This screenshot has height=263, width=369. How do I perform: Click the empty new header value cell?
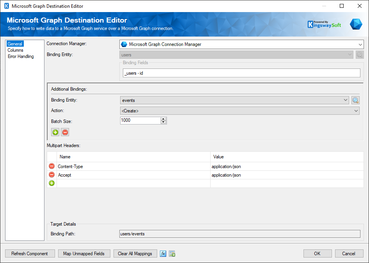[287, 183]
